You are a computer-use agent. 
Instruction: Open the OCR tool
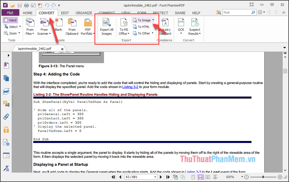point(181,26)
